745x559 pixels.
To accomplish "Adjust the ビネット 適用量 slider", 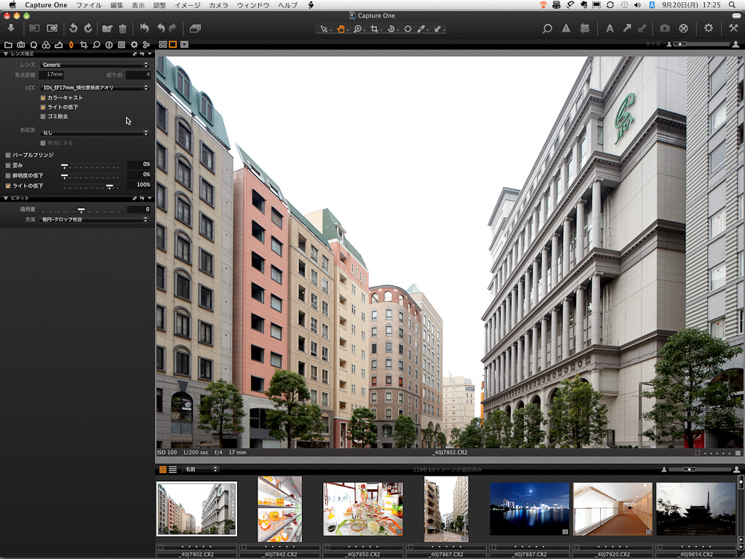I will click(x=81, y=210).
